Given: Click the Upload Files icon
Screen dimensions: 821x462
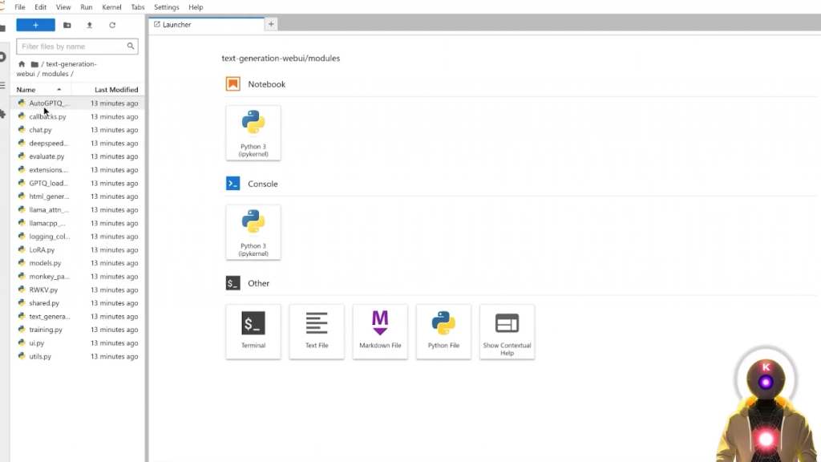Looking at the screenshot, I should coord(90,25).
